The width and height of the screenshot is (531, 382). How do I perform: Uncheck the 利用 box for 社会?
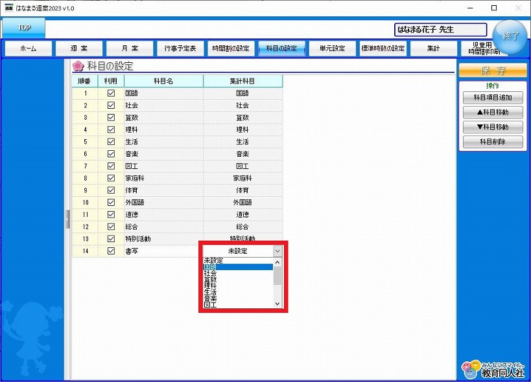111,105
